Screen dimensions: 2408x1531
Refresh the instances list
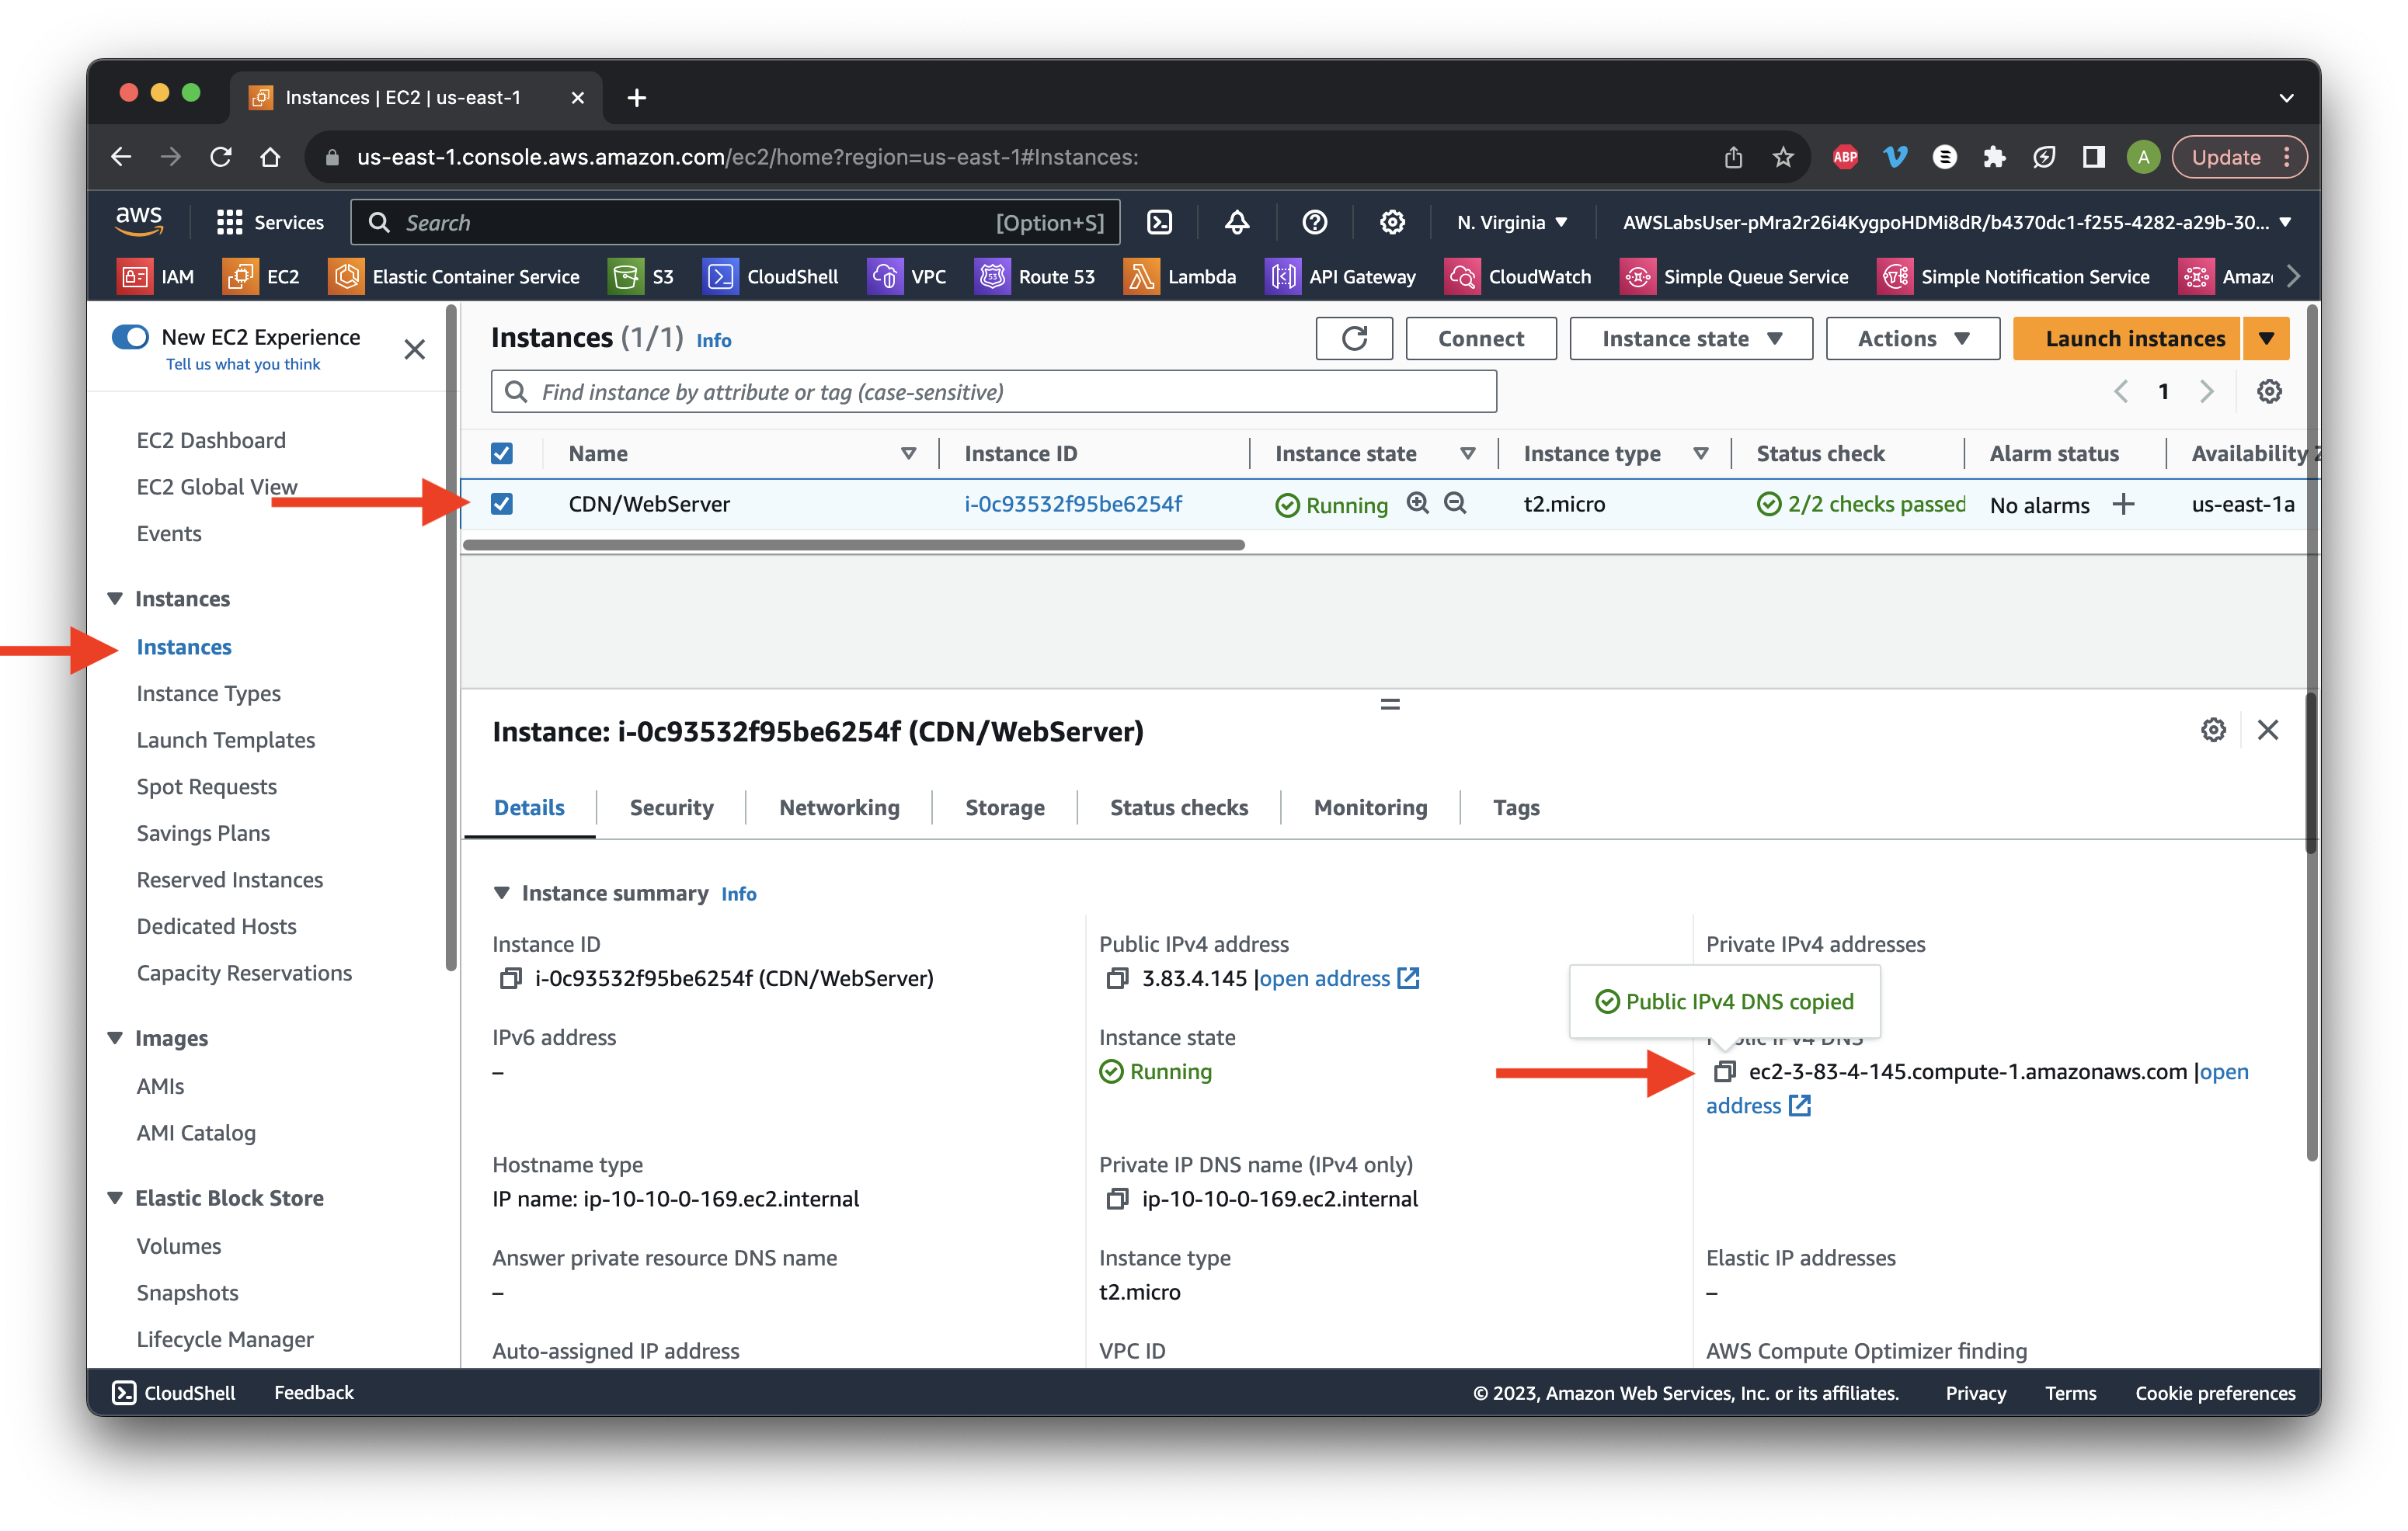pos(1354,338)
